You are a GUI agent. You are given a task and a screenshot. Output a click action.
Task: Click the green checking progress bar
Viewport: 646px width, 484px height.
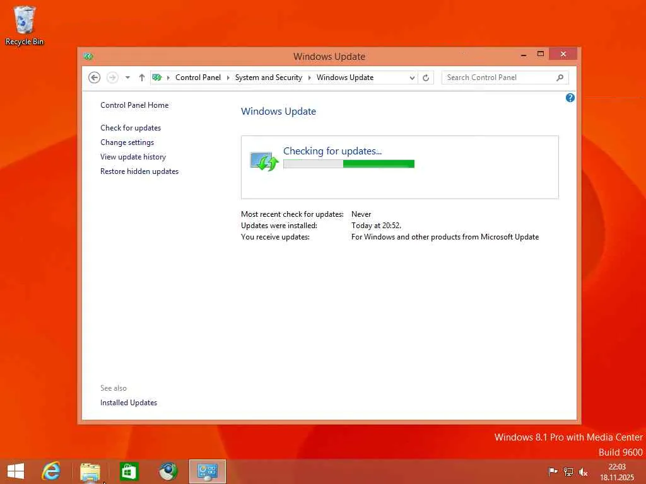coord(349,164)
